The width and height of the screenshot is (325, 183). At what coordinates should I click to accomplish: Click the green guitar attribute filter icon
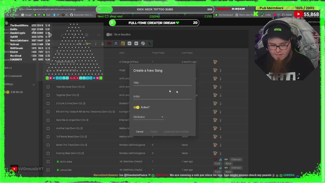click(150, 43)
